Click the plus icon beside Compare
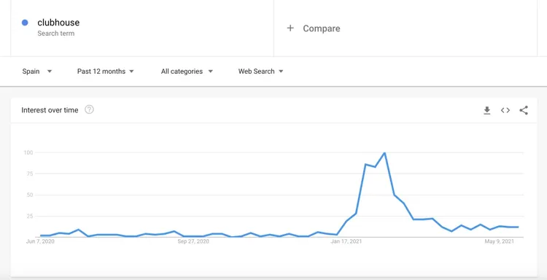 pyautogui.click(x=290, y=28)
